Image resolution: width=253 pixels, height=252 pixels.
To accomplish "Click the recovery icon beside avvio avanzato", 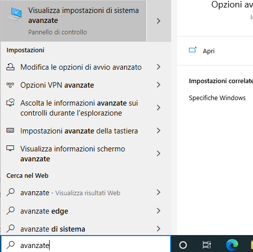I will pos(10,67).
